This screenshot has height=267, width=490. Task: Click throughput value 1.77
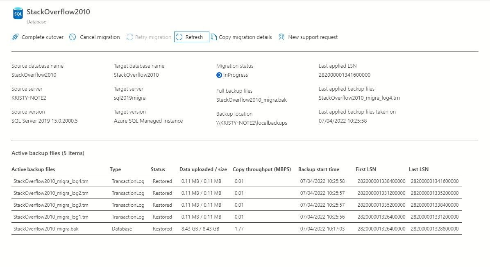239,229
